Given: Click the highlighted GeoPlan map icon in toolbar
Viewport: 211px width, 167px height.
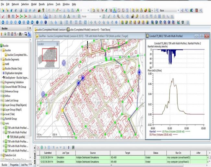Looking at the screenshot, I should point(114,10).
